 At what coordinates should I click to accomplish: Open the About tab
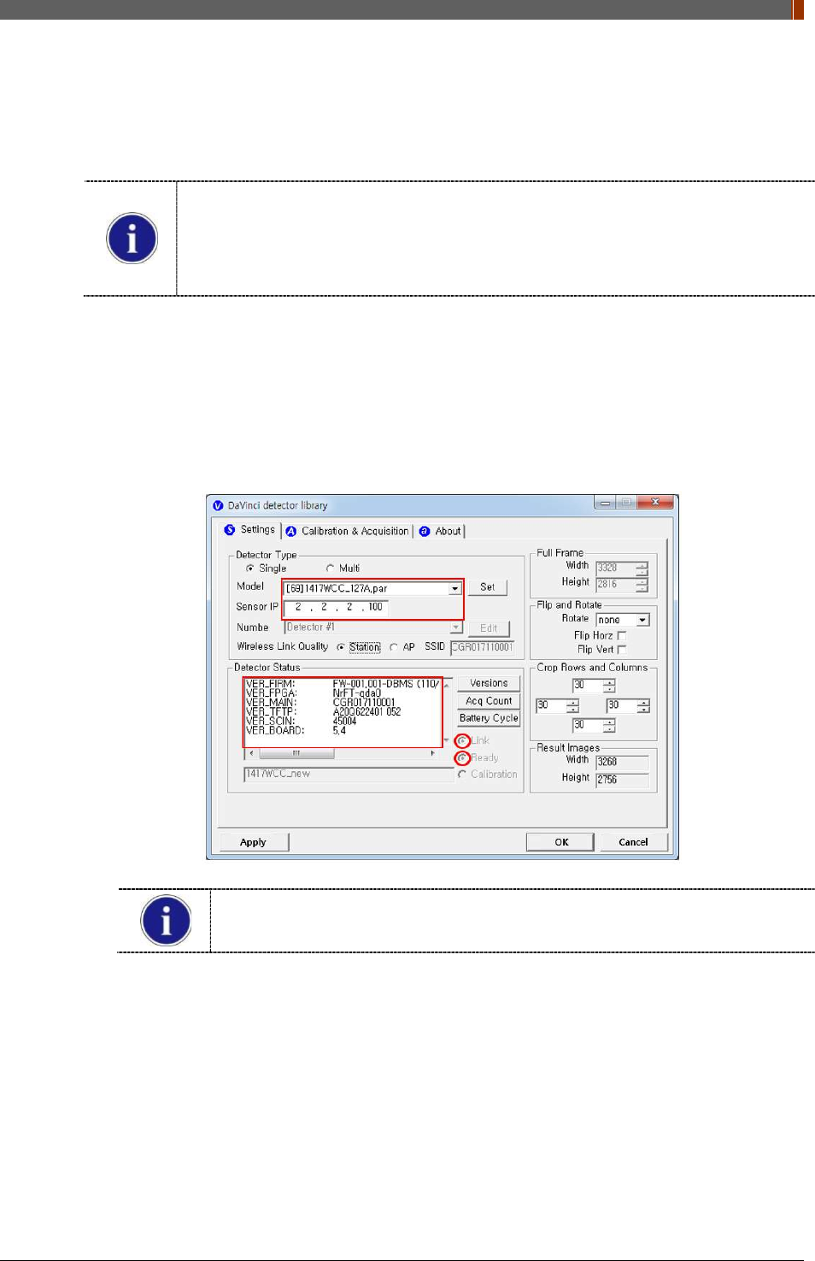point(441,531)
